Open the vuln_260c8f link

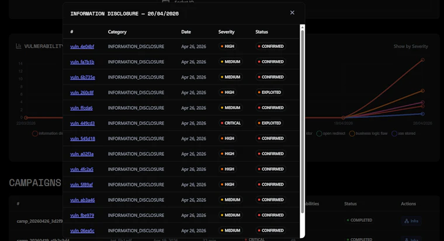click(82, 93)
